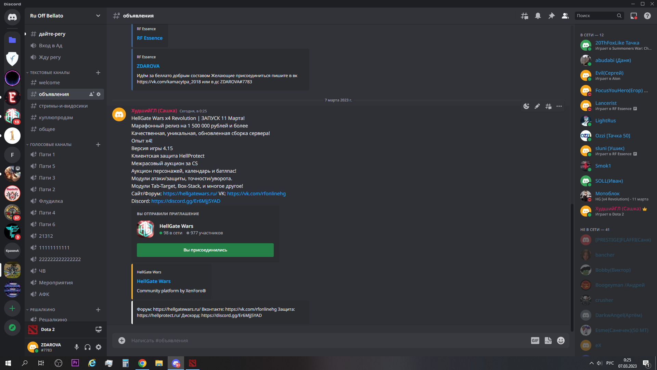The image size is (657, 370).
Task: Switch to стримы-и-видосики channel
Action: point(66,106)
